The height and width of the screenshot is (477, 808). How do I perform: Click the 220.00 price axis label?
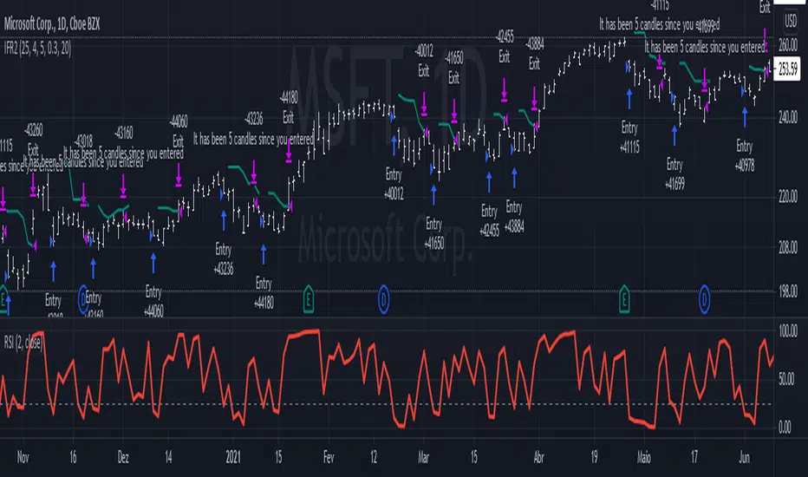(788, 197)
